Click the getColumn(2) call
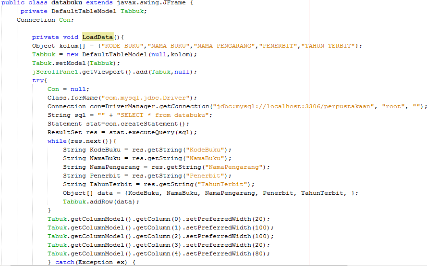This screenshot has width=427, height=266. tap(159, 237)
